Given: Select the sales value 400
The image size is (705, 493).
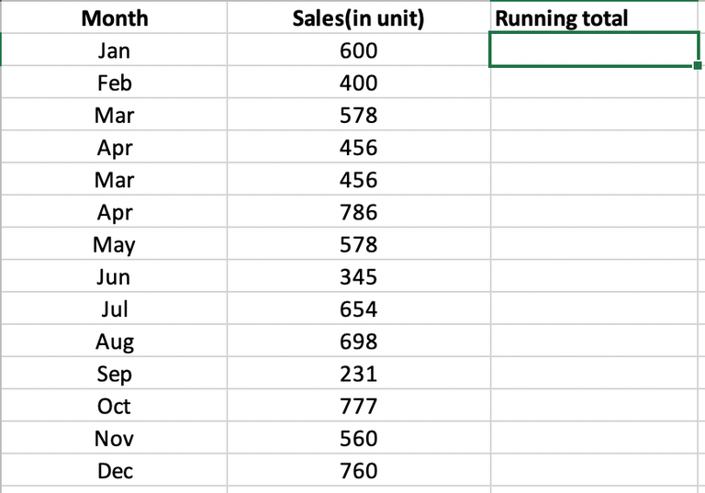Looking at the screenshot, I should [x=358, y=83].
